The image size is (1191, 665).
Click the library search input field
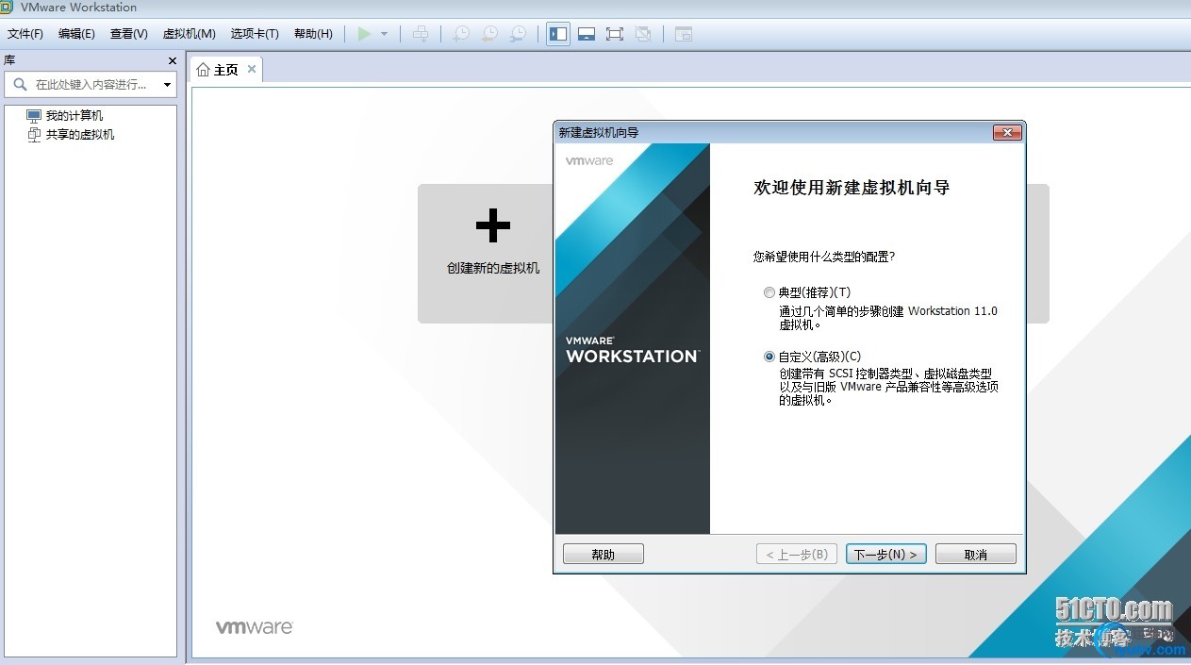point(91,84)
